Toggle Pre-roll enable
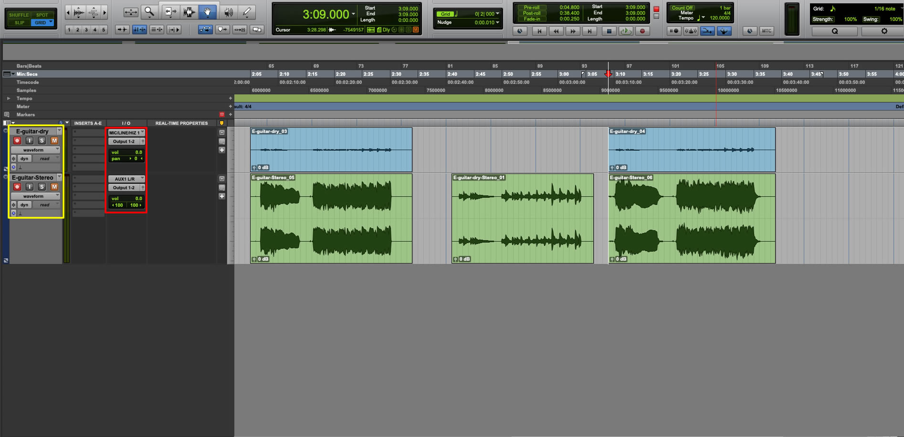The height and width of the screenshot is (437, 904). (x=532, y=8)
